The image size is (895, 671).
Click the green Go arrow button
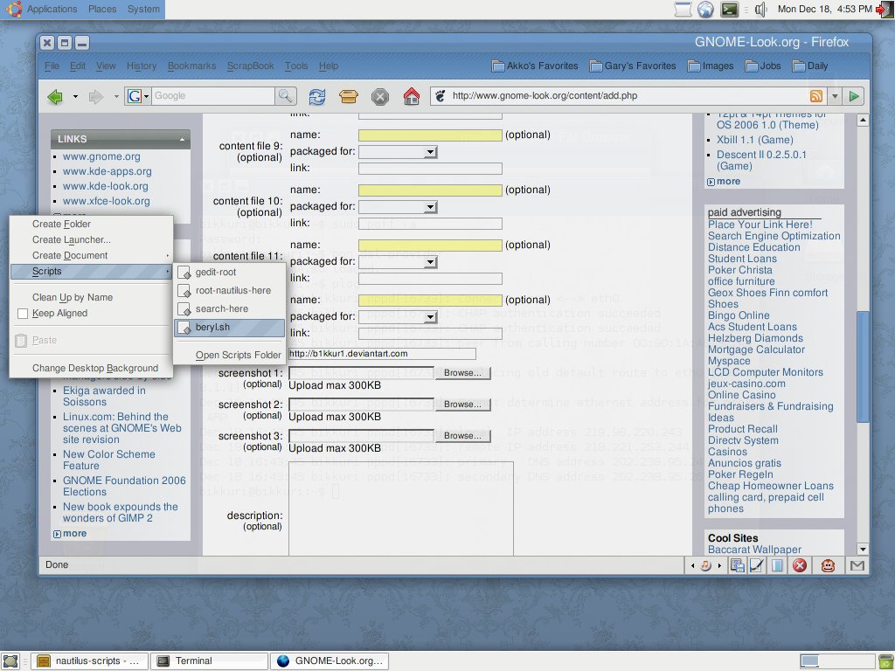[854, 96]
